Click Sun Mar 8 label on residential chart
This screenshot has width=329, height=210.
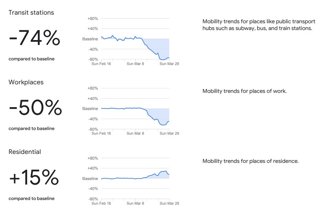pos(135,203)
